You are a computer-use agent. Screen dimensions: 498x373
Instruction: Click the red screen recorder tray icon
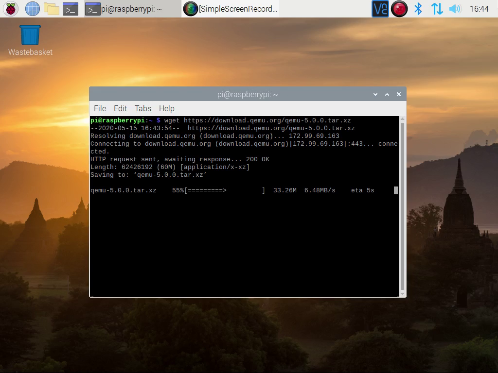399,9
